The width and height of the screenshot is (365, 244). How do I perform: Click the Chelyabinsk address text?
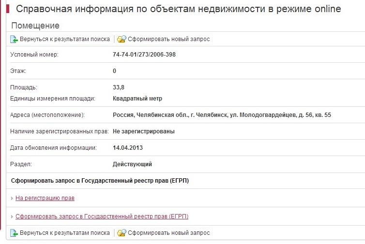click(x=222, y=115)
